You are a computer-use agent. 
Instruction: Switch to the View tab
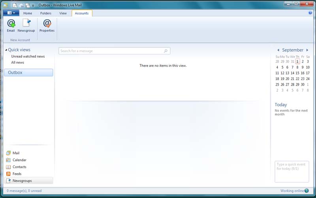tap(63, 13)
